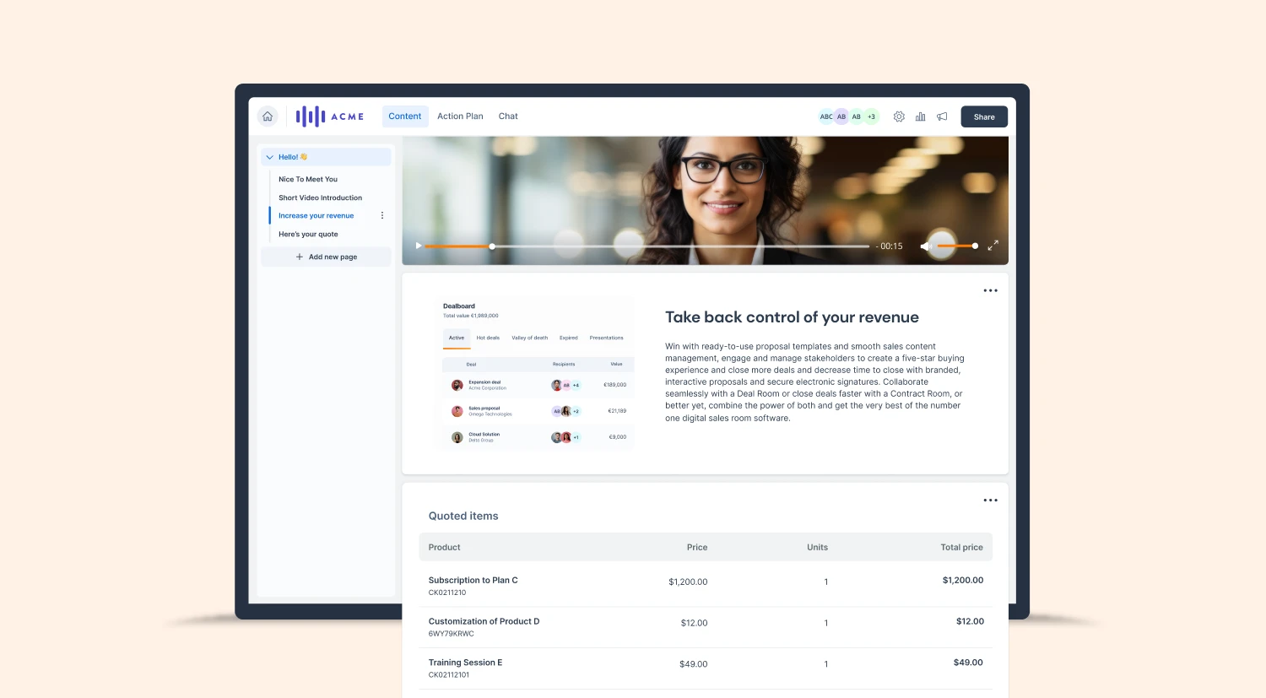Adjust the video volume slider
Image resolution: width=1266 pixels, height=698 pixels.
click(957, 246)
